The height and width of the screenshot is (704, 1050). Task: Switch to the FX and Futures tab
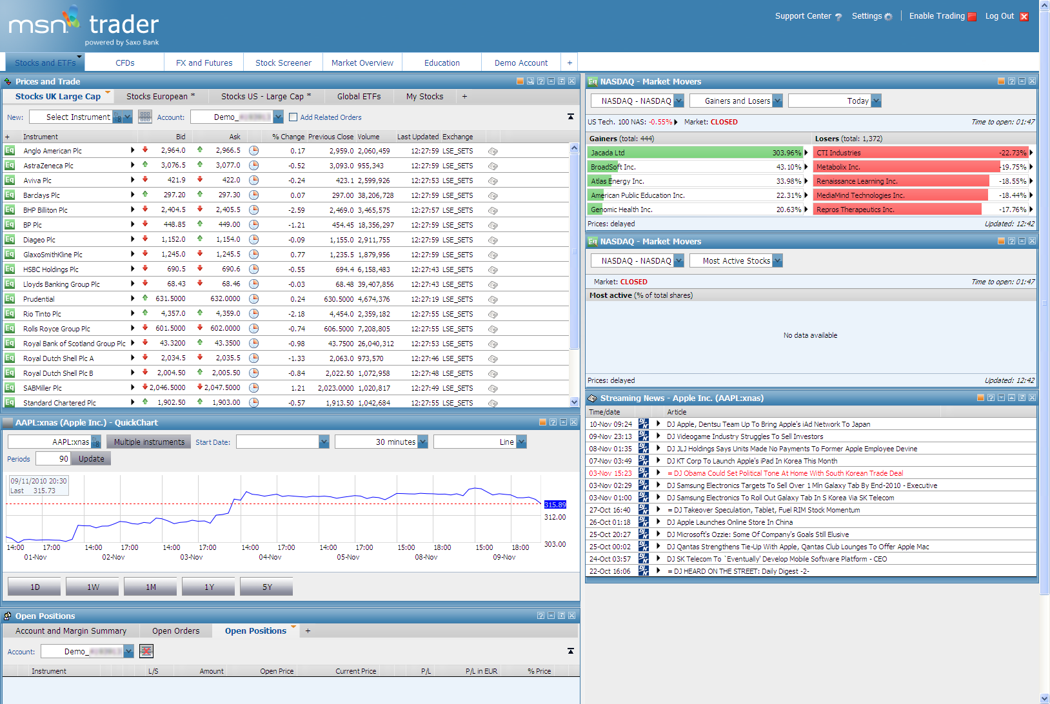point(204,63)
